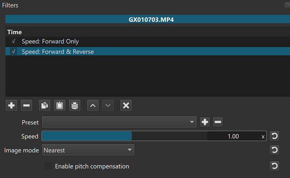Open the filter sets stack icon
Image resolution: width=290 pixels, height=178 pixels.
(x=74, y=106)
